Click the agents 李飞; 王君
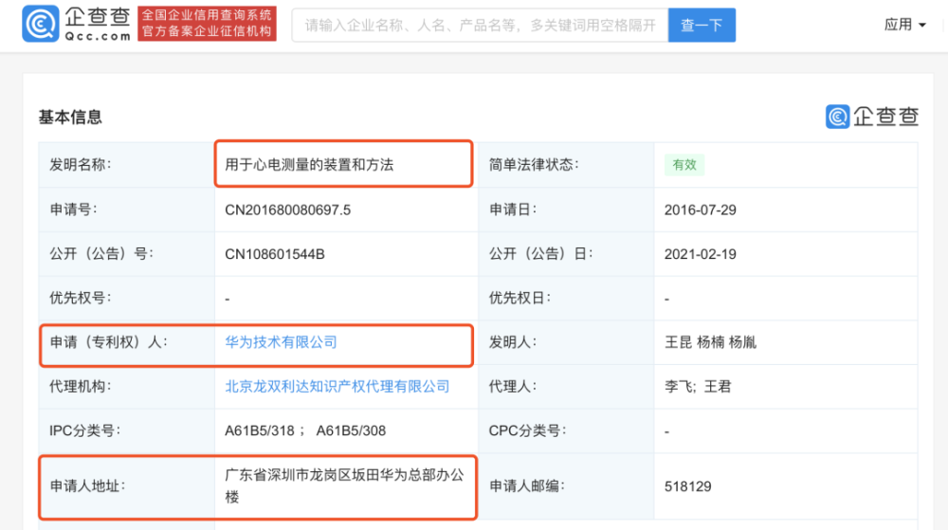 coord(698,386)
